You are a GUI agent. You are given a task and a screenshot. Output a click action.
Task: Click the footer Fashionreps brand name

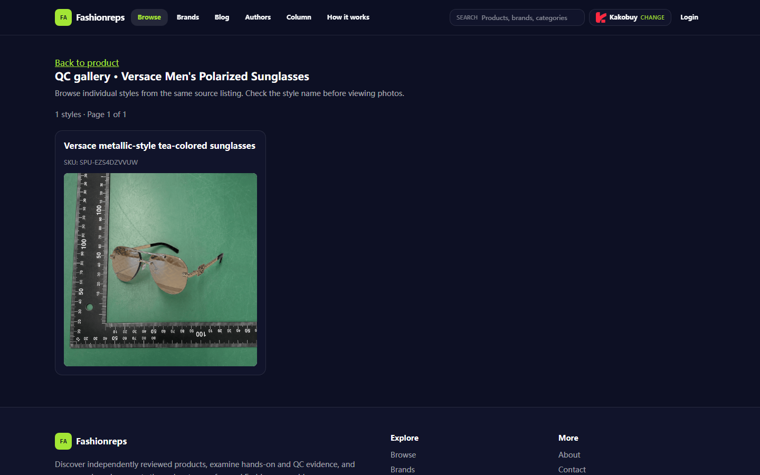point(101,441)
